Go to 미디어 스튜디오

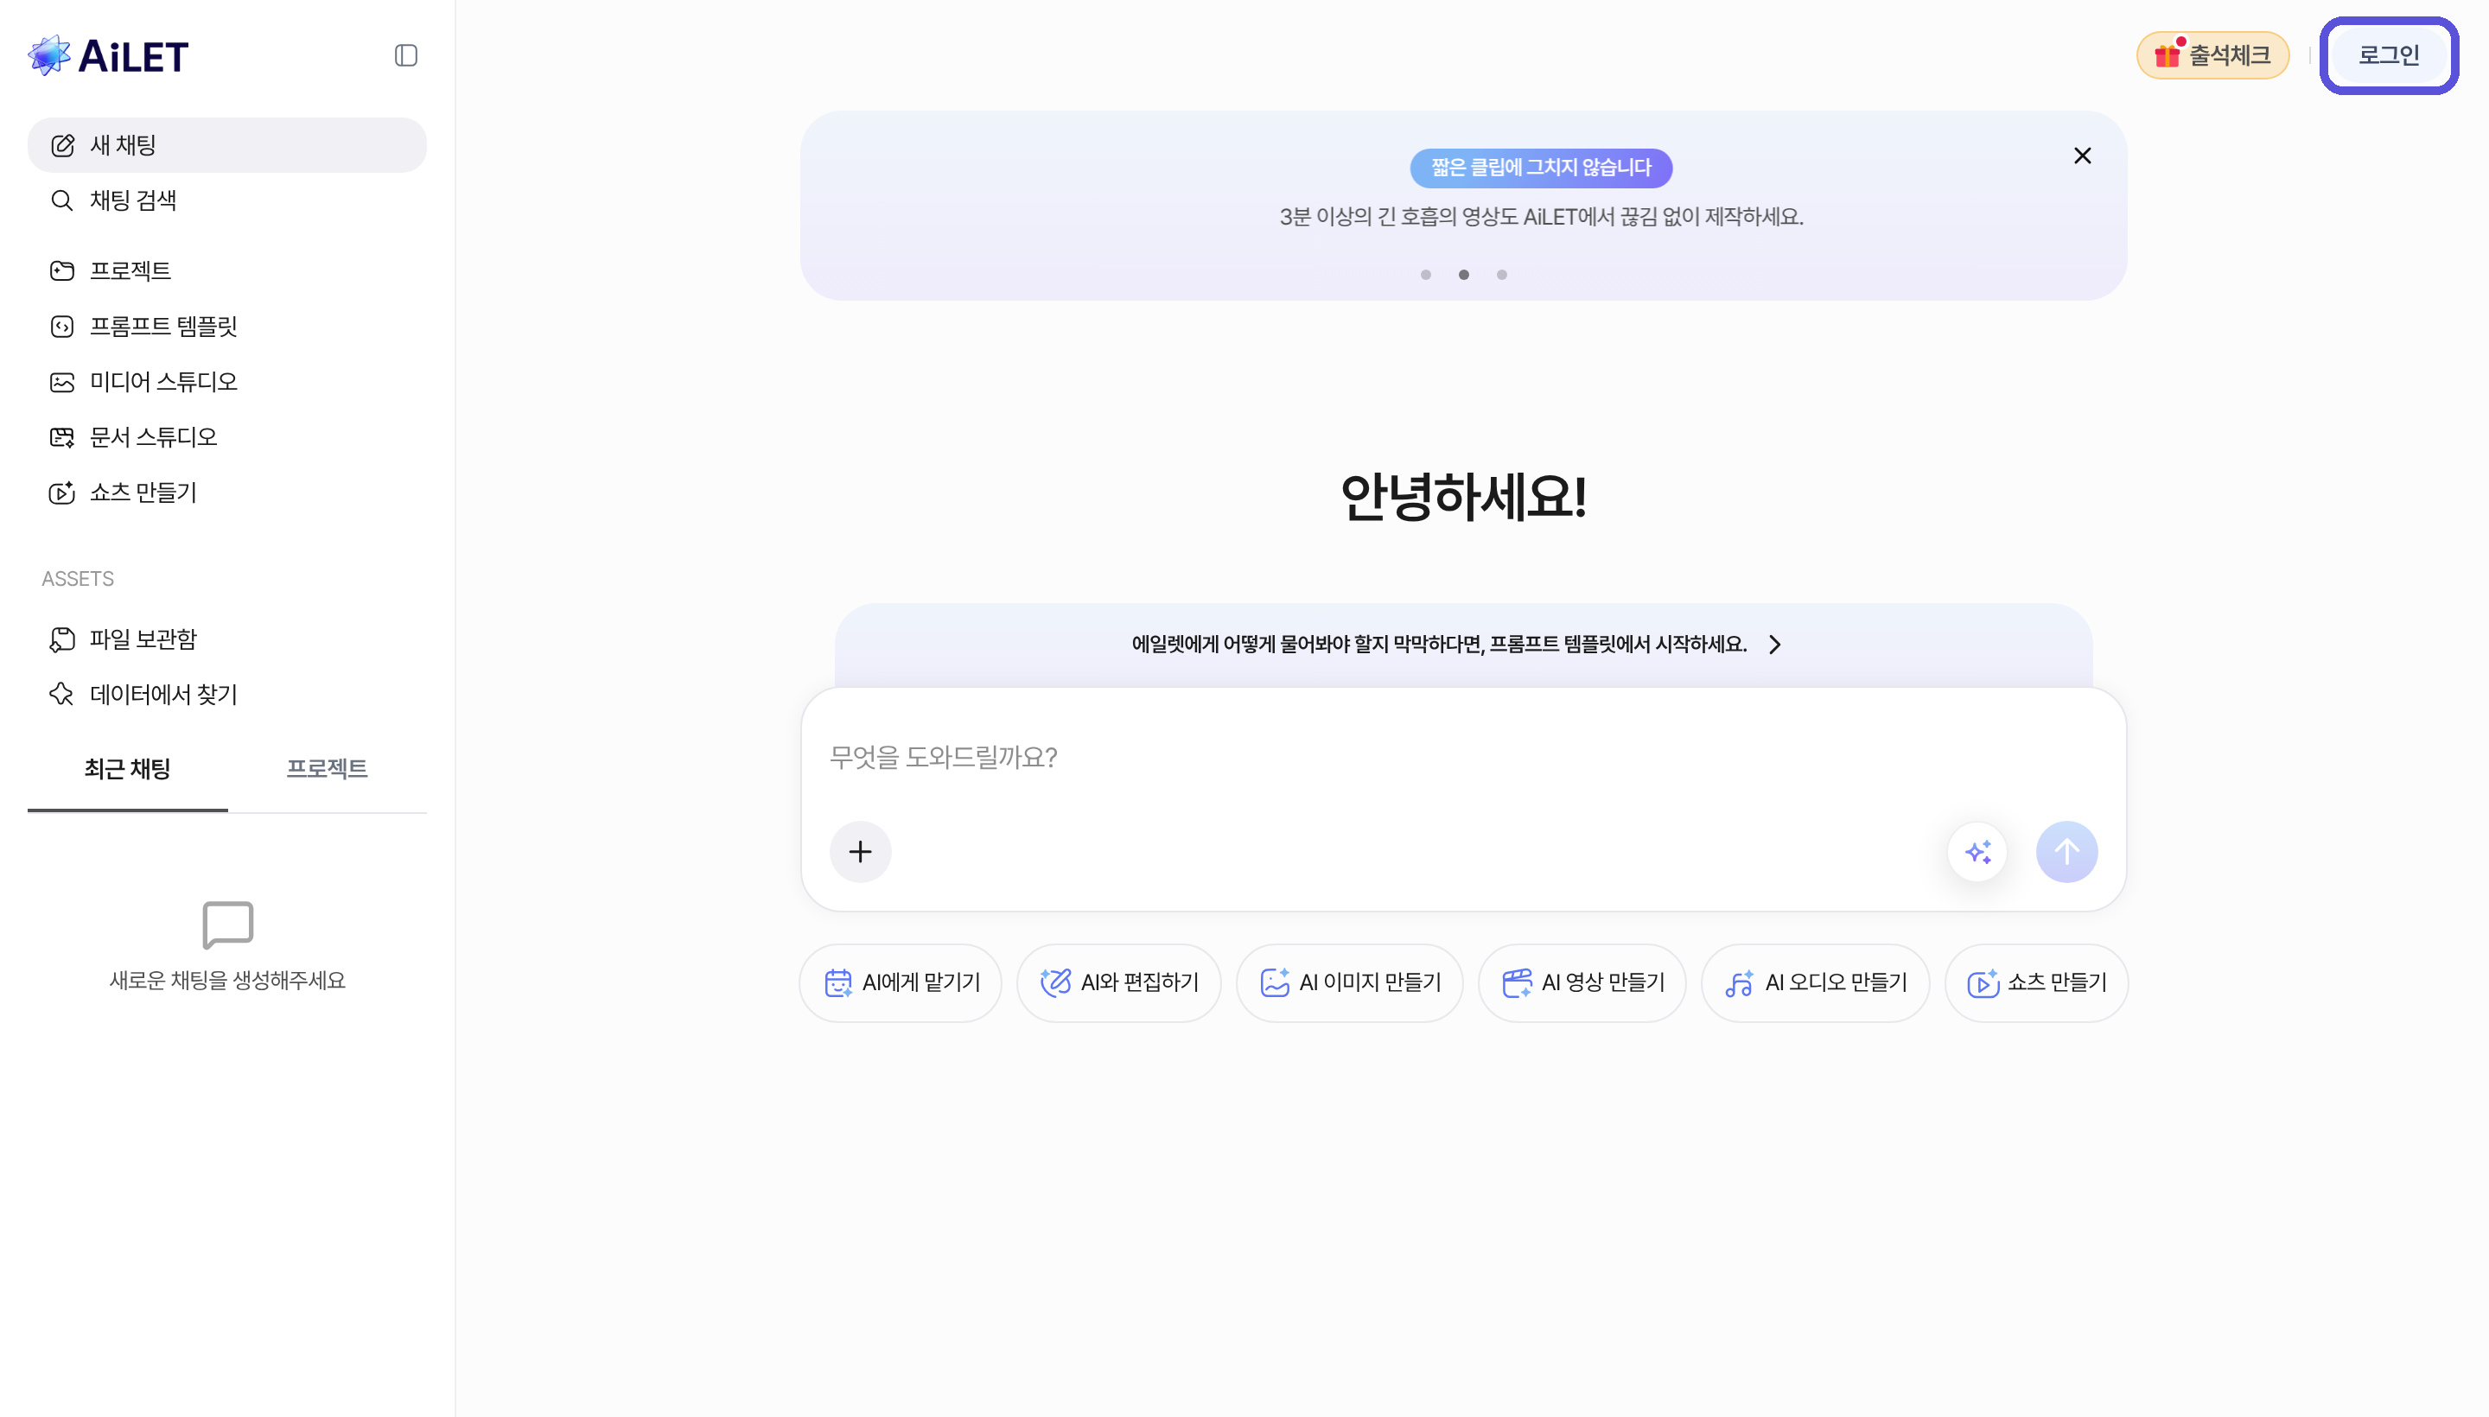point(226,382)
